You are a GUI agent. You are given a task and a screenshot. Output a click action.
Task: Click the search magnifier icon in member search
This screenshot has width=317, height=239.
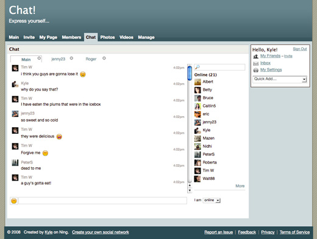point(198,67)
